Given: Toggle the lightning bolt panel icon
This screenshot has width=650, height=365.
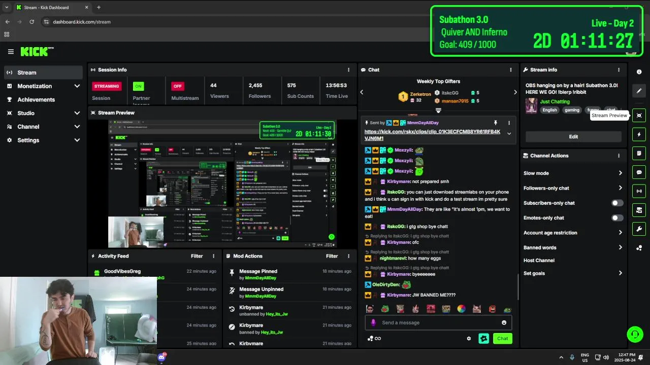Looking at the screenshot, I should (x=639, y=134).
